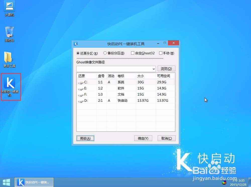Click the 快启动PE一键装 taskbar item
This screenshot has width=251, height=187.
click(34, 182)
